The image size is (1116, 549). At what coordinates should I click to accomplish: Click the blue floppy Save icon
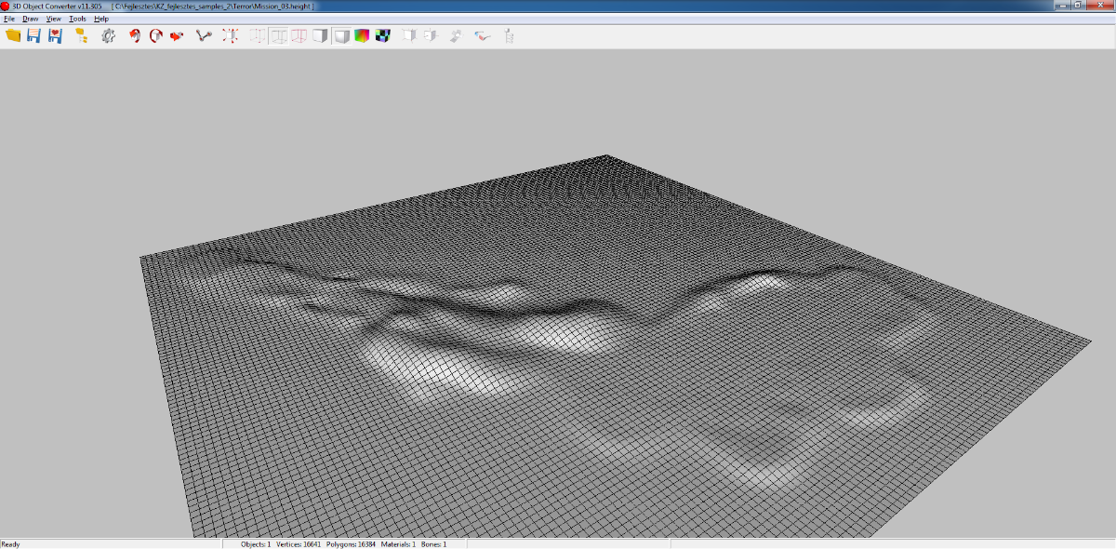[x=33, y=35]
